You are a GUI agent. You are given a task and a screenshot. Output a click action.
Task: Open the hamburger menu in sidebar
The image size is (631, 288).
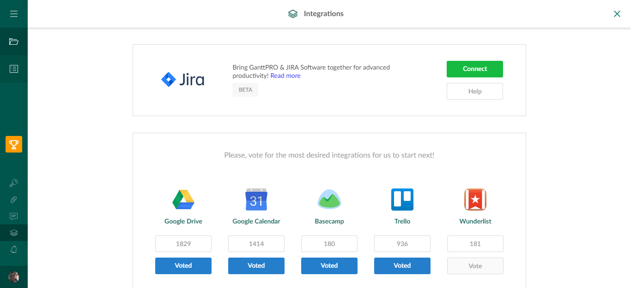pos(14,14)
